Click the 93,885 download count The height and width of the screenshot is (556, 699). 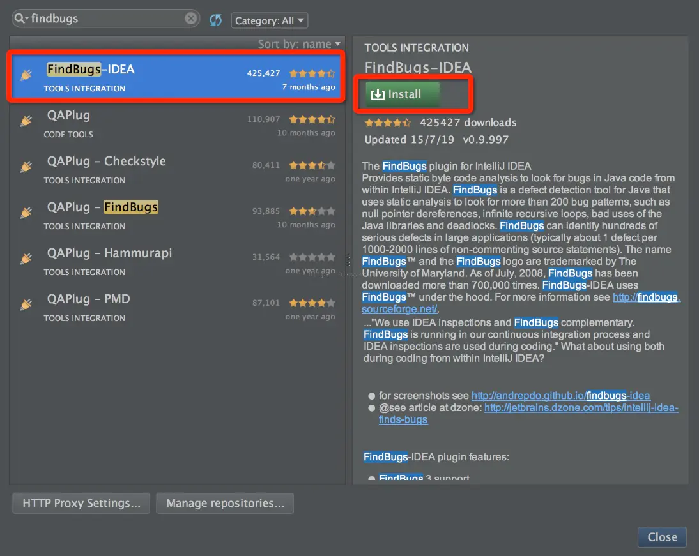coord(266,211)
